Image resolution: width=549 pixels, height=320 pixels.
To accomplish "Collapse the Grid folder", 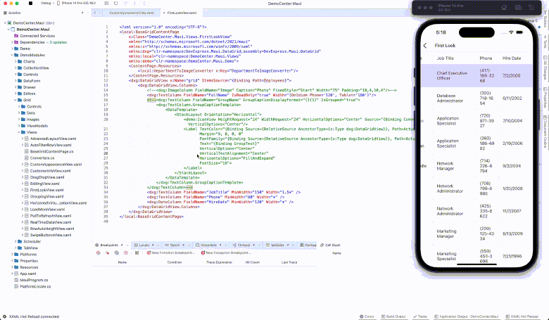I will [x=15, y=100].
